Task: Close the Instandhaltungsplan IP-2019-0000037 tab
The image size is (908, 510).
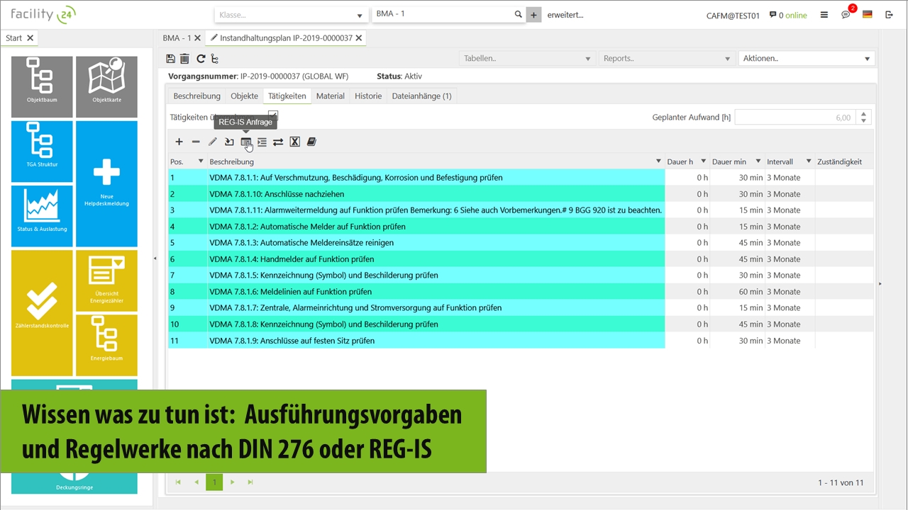Action: pyautogui.click(x=359, y=38)
